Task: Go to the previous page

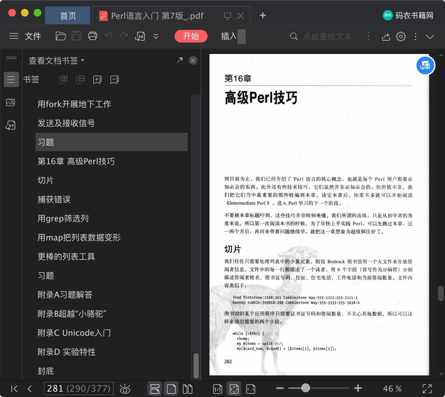Action: click(30, 389)
